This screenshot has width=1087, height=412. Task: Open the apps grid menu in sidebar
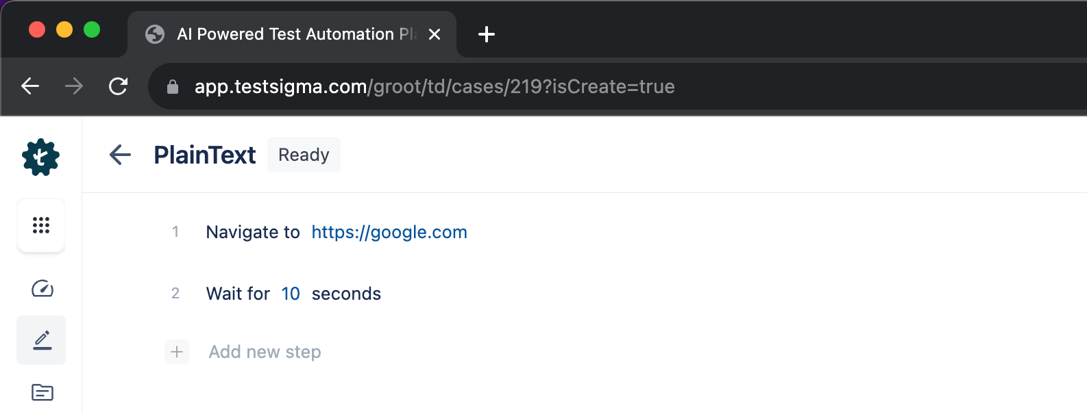tap(41, 225)
